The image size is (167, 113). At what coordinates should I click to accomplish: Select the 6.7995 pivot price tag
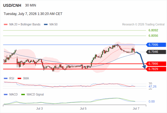(156, 45)
